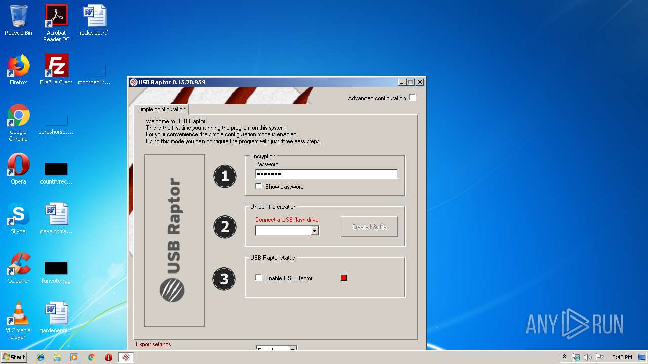Click the Create k3y file button
The image size is (648, 364).
coord(370,227)
